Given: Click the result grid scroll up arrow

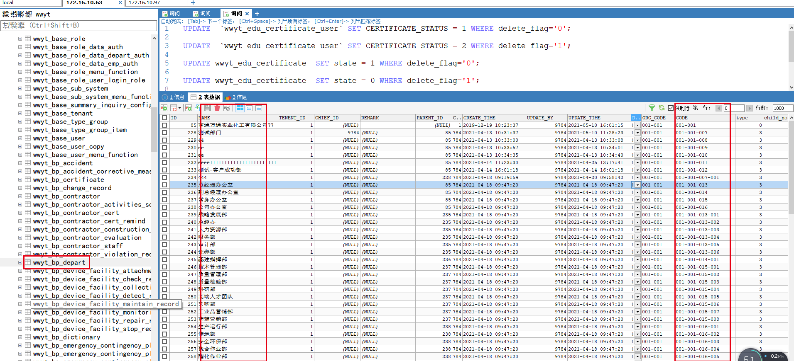Looking at the screenshot, I should (791, 118).
